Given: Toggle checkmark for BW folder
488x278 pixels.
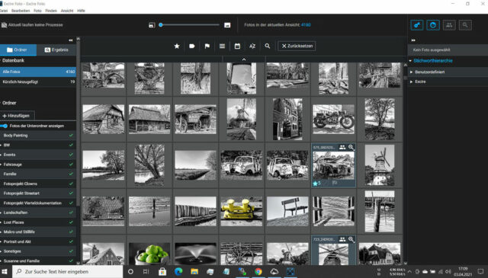Looking at the screenshot, I should tap(71, 145).
